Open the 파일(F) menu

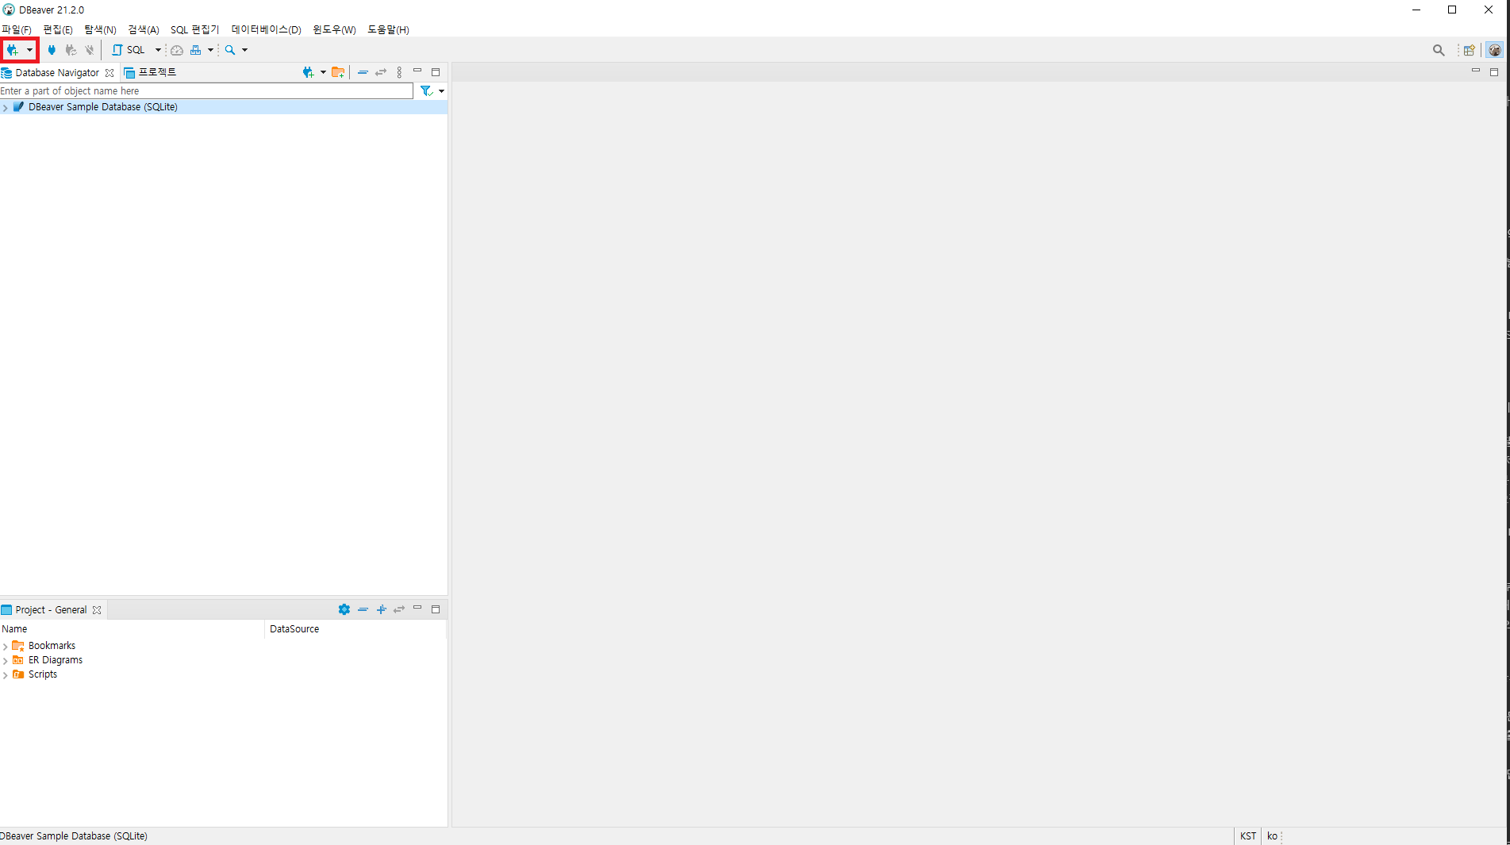pos(16,29)
